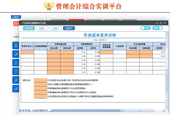Select the first 异常作业中心 orange input cell

pos(27,52)
